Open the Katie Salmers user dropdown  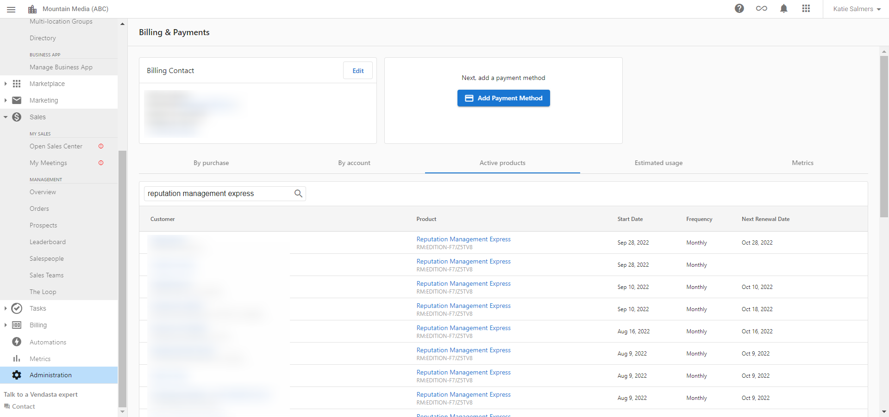coord(857,9)
